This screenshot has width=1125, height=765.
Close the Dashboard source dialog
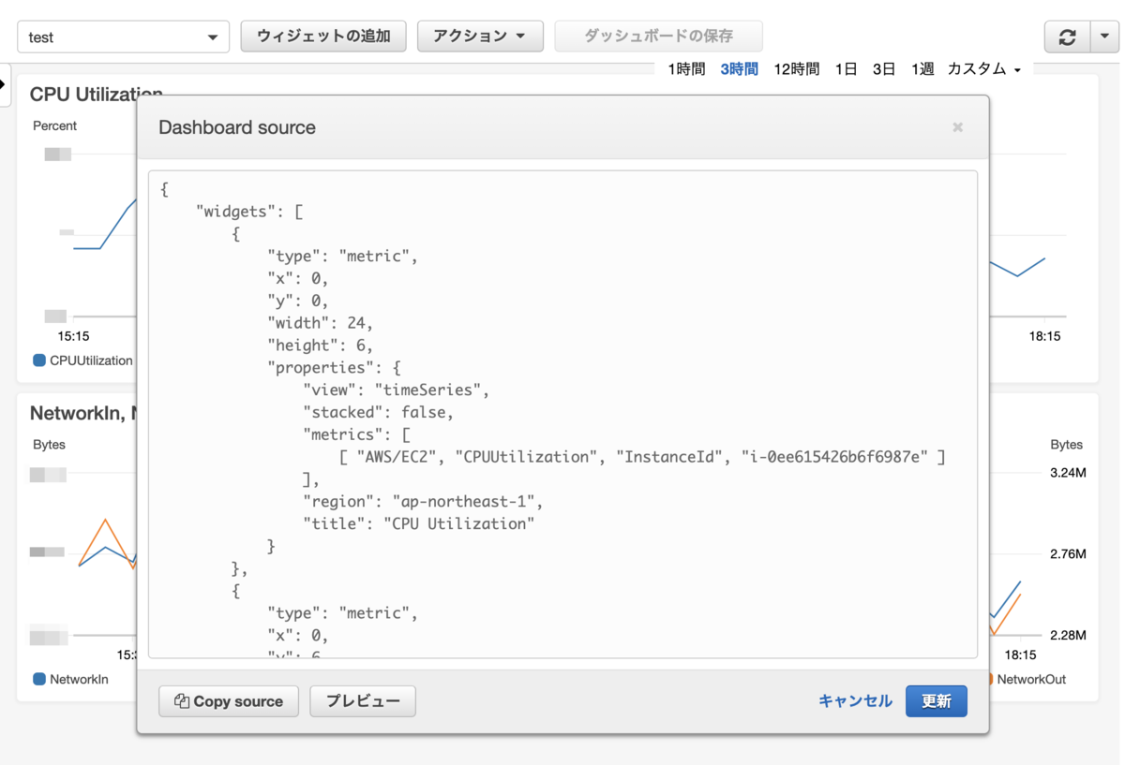pos(957,127)
